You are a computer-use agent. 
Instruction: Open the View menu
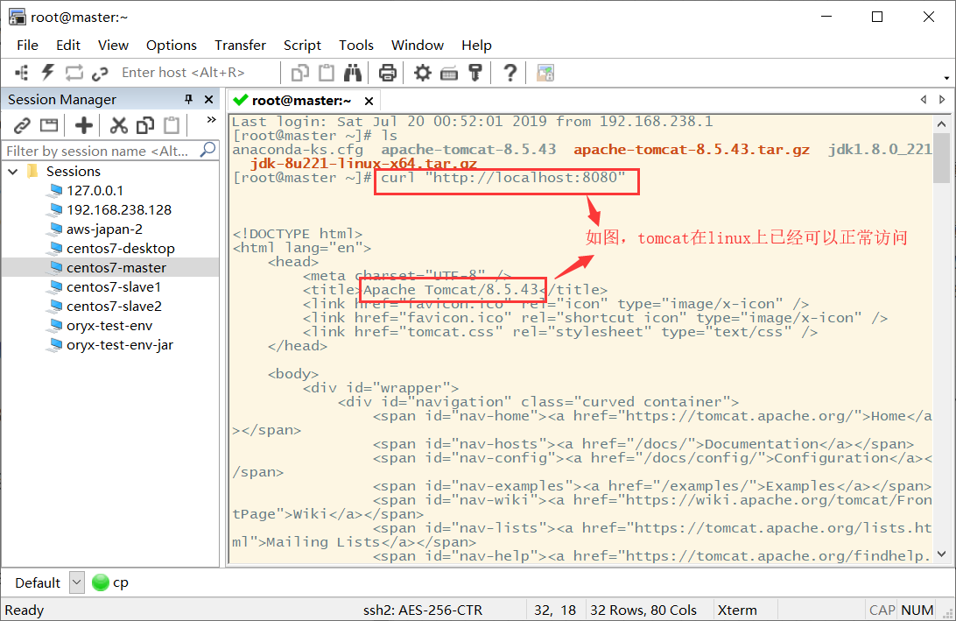[114, 46]
